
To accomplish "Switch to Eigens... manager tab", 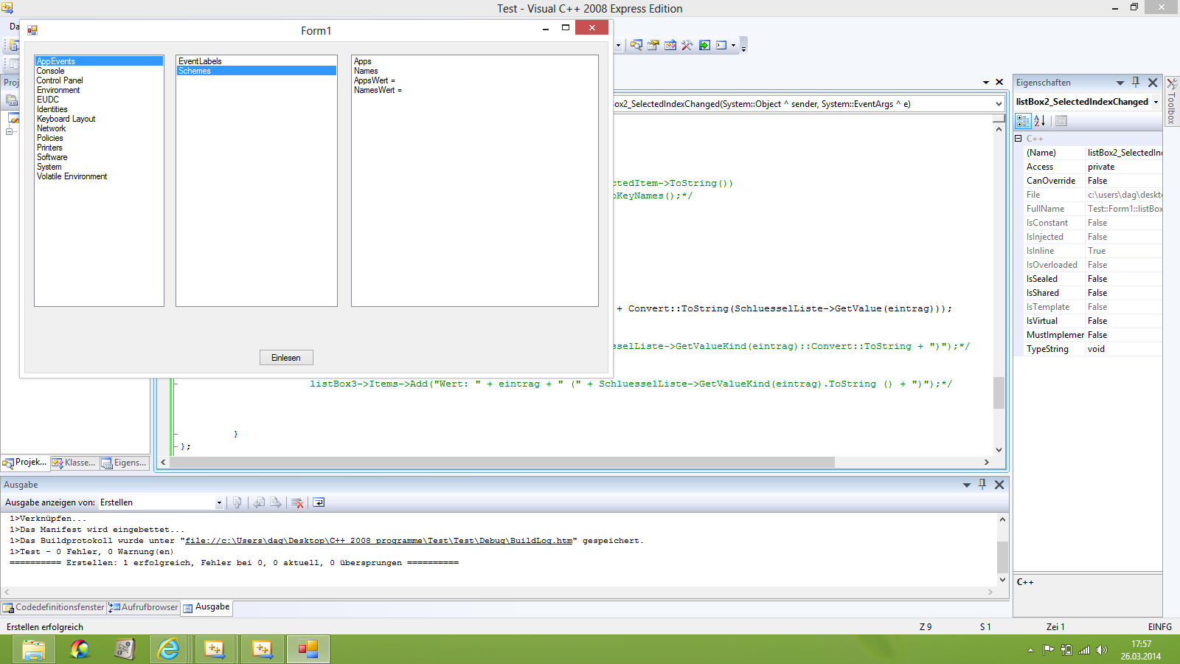I will pyautogui.click(x=124, y=463).
